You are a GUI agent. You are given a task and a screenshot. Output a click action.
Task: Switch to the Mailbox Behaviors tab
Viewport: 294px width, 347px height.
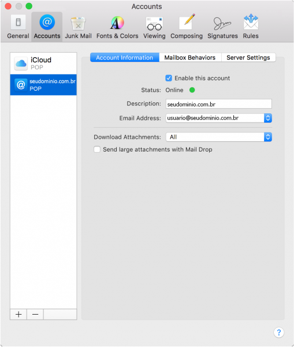pyautogui.click(x=190, y=57)
